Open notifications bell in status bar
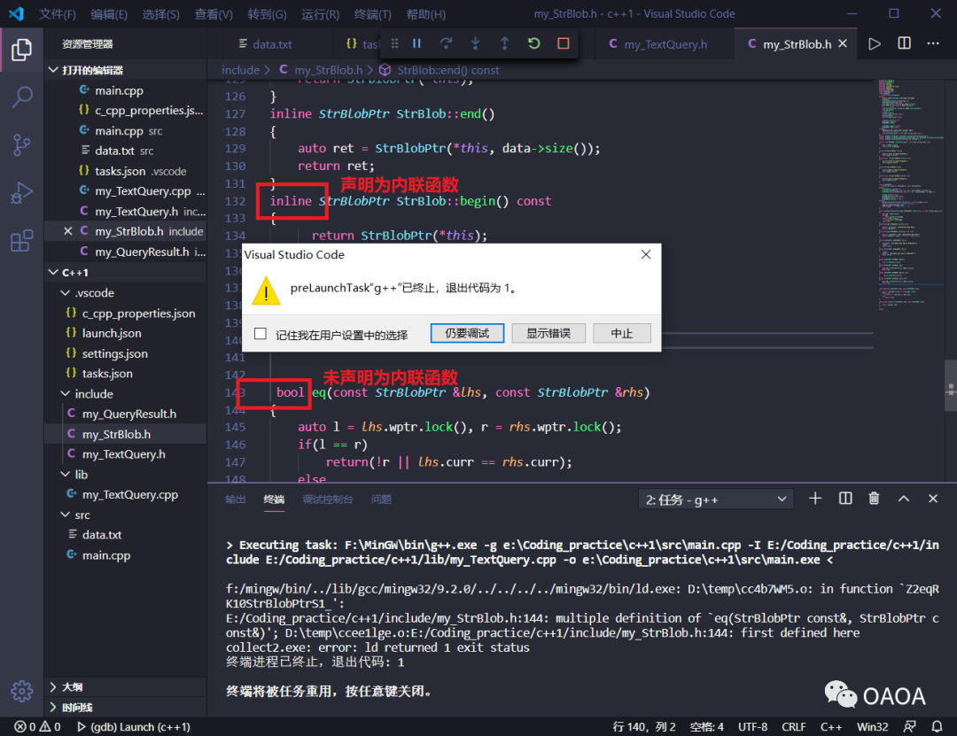 point(937,726)
